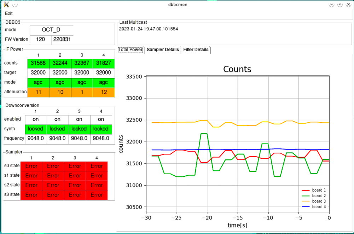354x234 pixels.
Task: Click the locked synth cell for board 2
Action: tap(57, 129)
